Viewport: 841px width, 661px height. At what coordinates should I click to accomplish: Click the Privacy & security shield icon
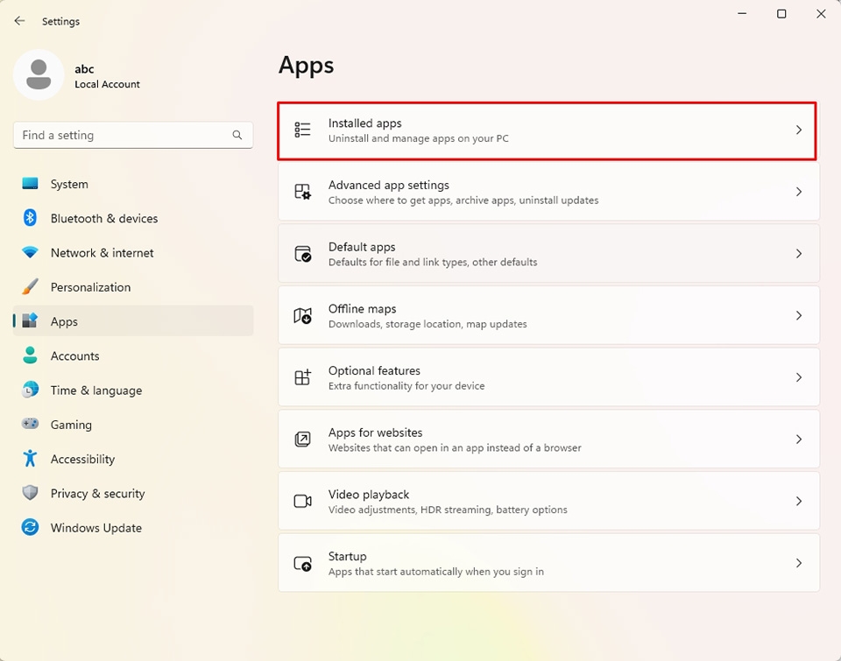pyautogui.click(x=30, y=493)
